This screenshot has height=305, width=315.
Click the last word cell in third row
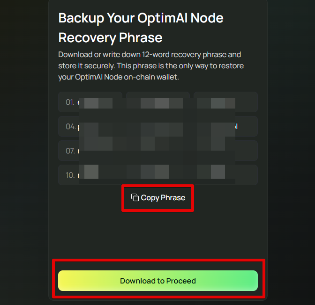click(225, 151)
